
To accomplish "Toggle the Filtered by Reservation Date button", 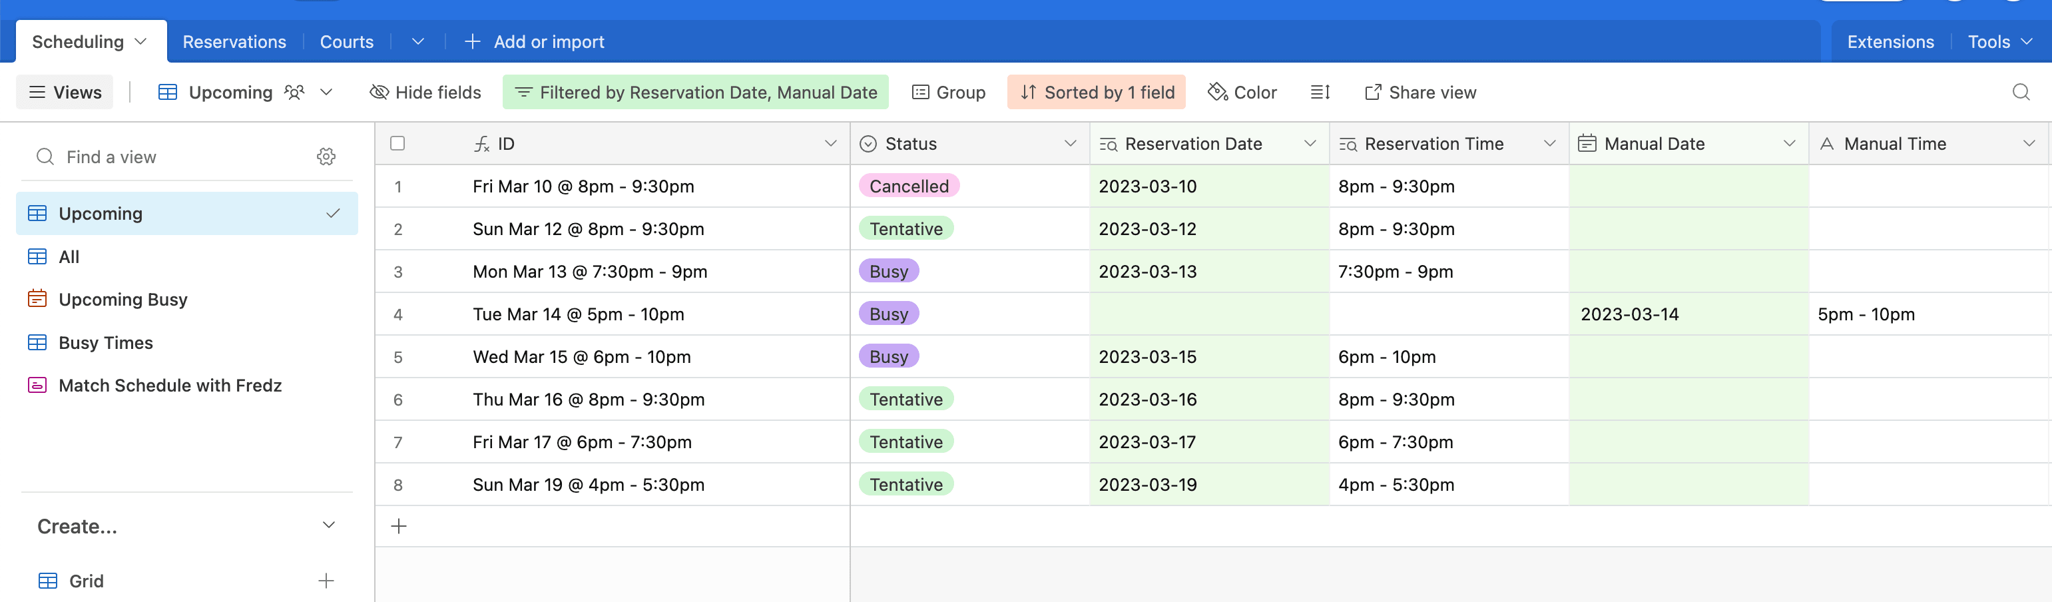I will [x=695, y=92].
